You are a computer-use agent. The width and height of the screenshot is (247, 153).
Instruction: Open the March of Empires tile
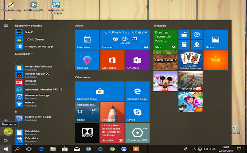(190, 81)
